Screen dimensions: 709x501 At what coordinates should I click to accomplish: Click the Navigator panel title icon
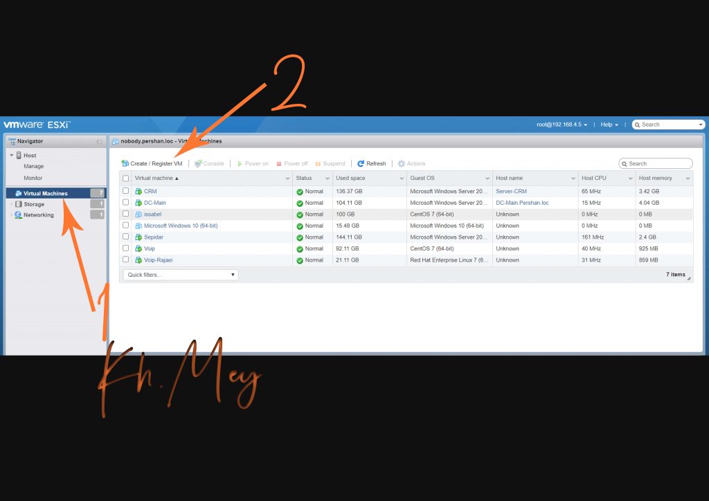(12, 141)
